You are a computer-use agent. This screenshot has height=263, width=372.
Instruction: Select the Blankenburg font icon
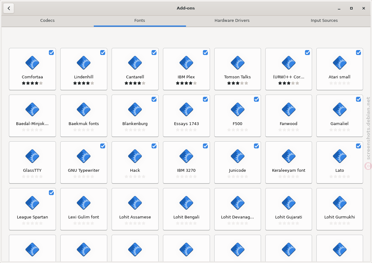click(135, 110)
